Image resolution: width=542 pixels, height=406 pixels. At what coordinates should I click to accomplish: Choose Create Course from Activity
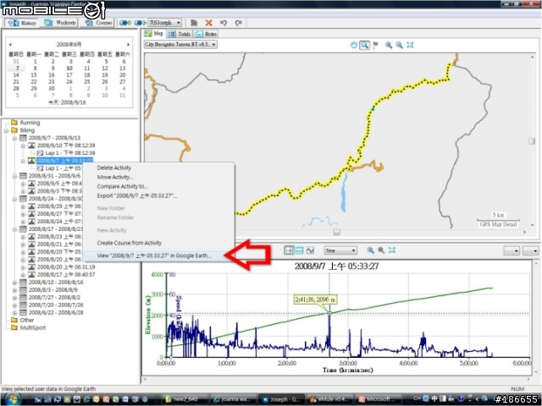(x=130, y=243)
